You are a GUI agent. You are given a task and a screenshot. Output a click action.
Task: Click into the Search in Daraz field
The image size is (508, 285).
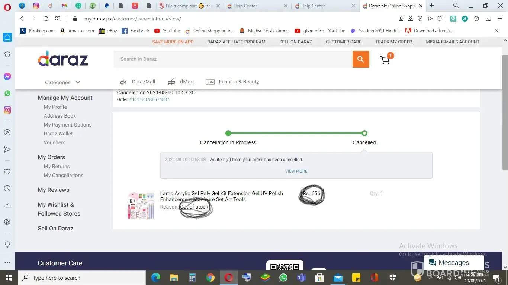point(233,59)
